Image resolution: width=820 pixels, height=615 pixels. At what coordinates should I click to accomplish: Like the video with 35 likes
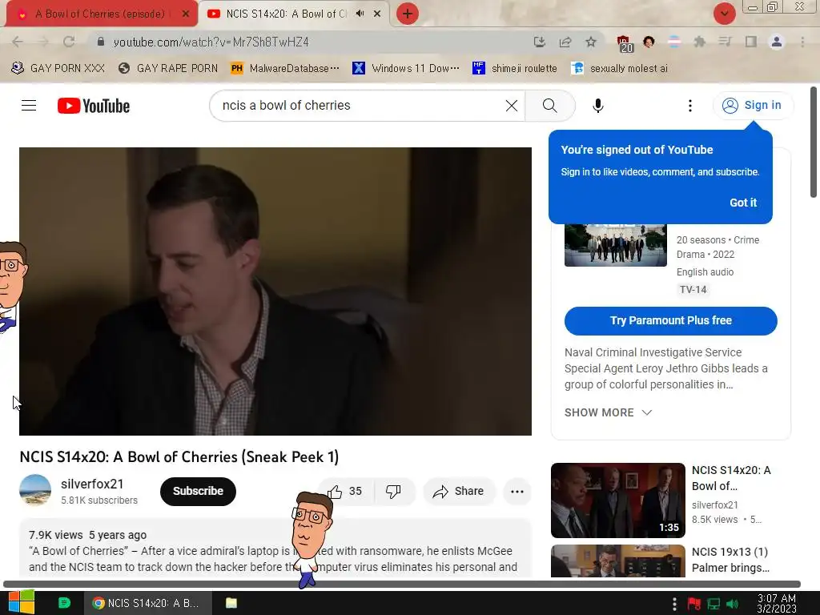click(345, 491)
